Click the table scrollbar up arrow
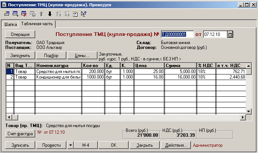This screenshot has height=153, width=258. (x=248, y=66)
